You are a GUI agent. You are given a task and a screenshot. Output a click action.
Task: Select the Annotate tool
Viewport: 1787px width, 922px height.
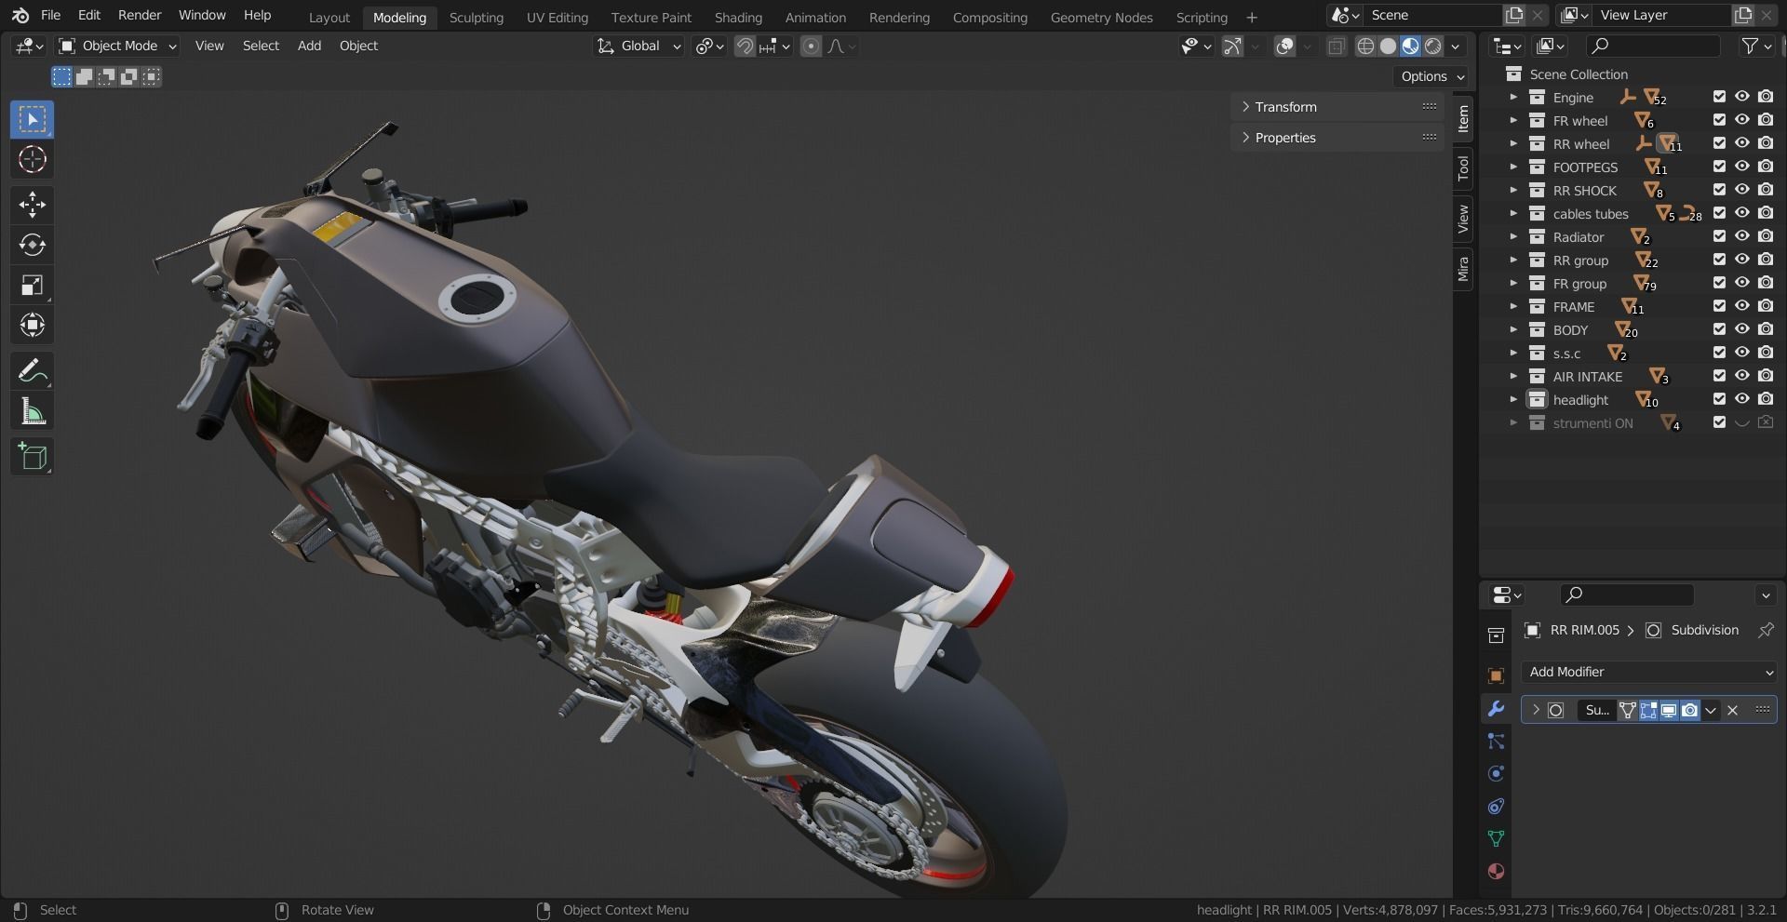(x=33, y=371)
